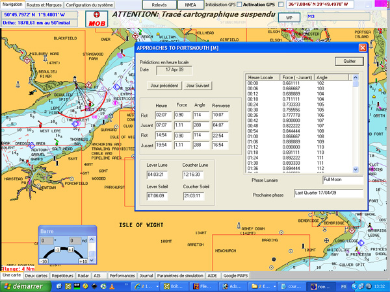Open the Radar tab
The width and height of the screenshot is (390, 292).
(x=83, y=276)
